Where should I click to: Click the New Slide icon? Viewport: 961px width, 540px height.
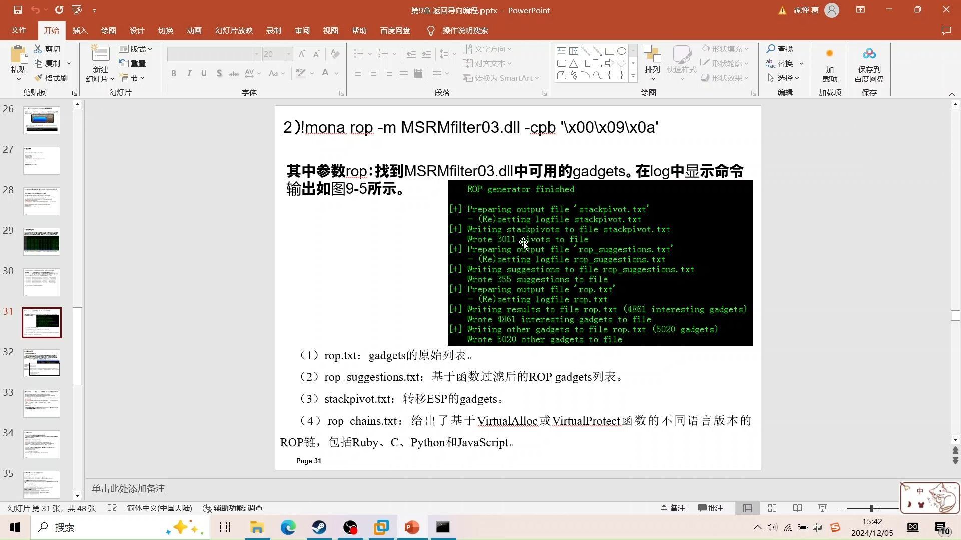click(x=100, y=54)
